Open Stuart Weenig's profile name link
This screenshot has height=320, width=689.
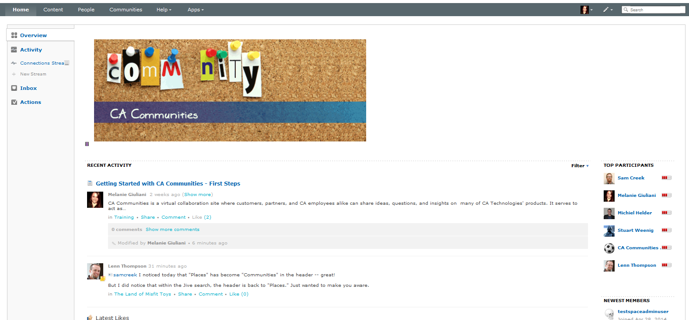tap(635, 231)
